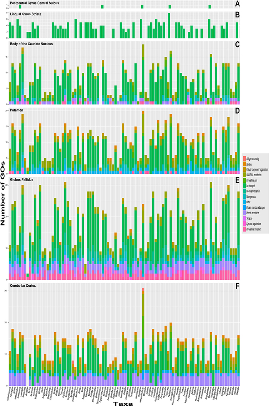Click the 'Other' legend color swatch
Screen dimensions: 269x406
tap(244, 202)
